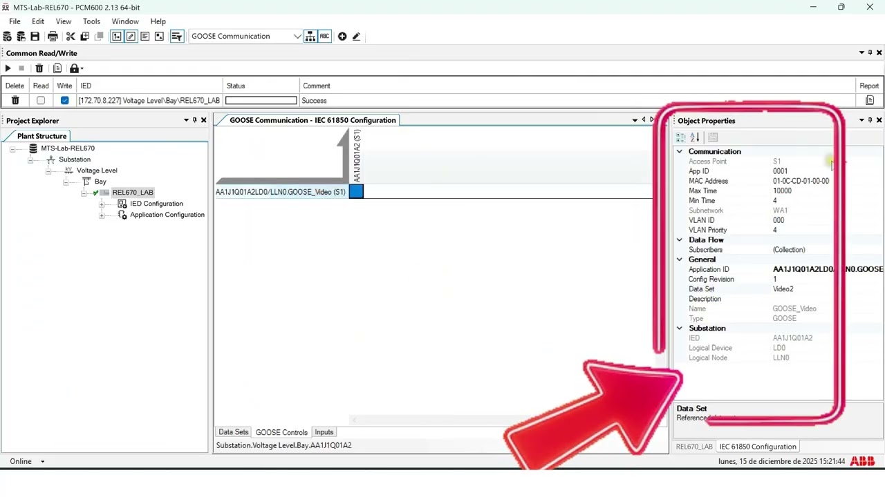Open the Project Explorer panel options arrow
The width and height of the screenshot is (885, 497).
point(185,121)
